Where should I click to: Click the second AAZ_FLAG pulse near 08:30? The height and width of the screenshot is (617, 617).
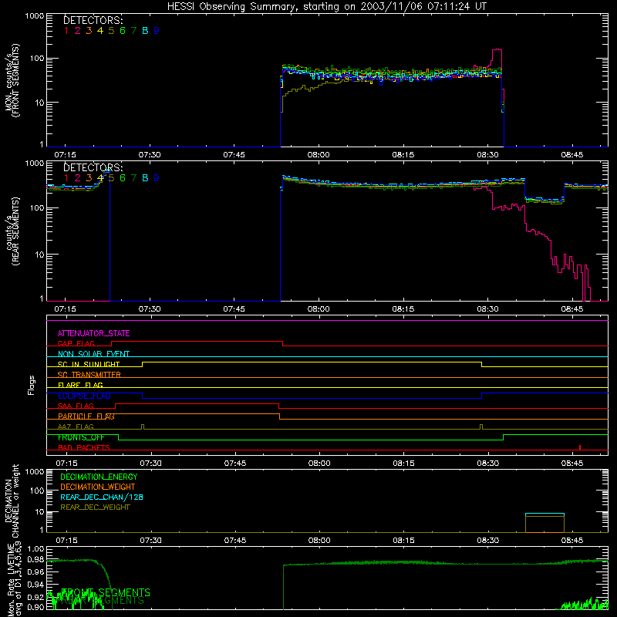click(x=481, y=427)
